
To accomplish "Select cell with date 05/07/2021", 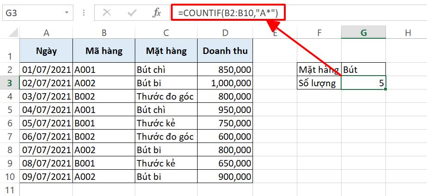I will 46,123.
